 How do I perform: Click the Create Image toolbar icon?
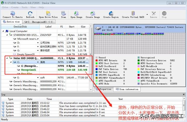pyautogui.click(x=93, y=13)
